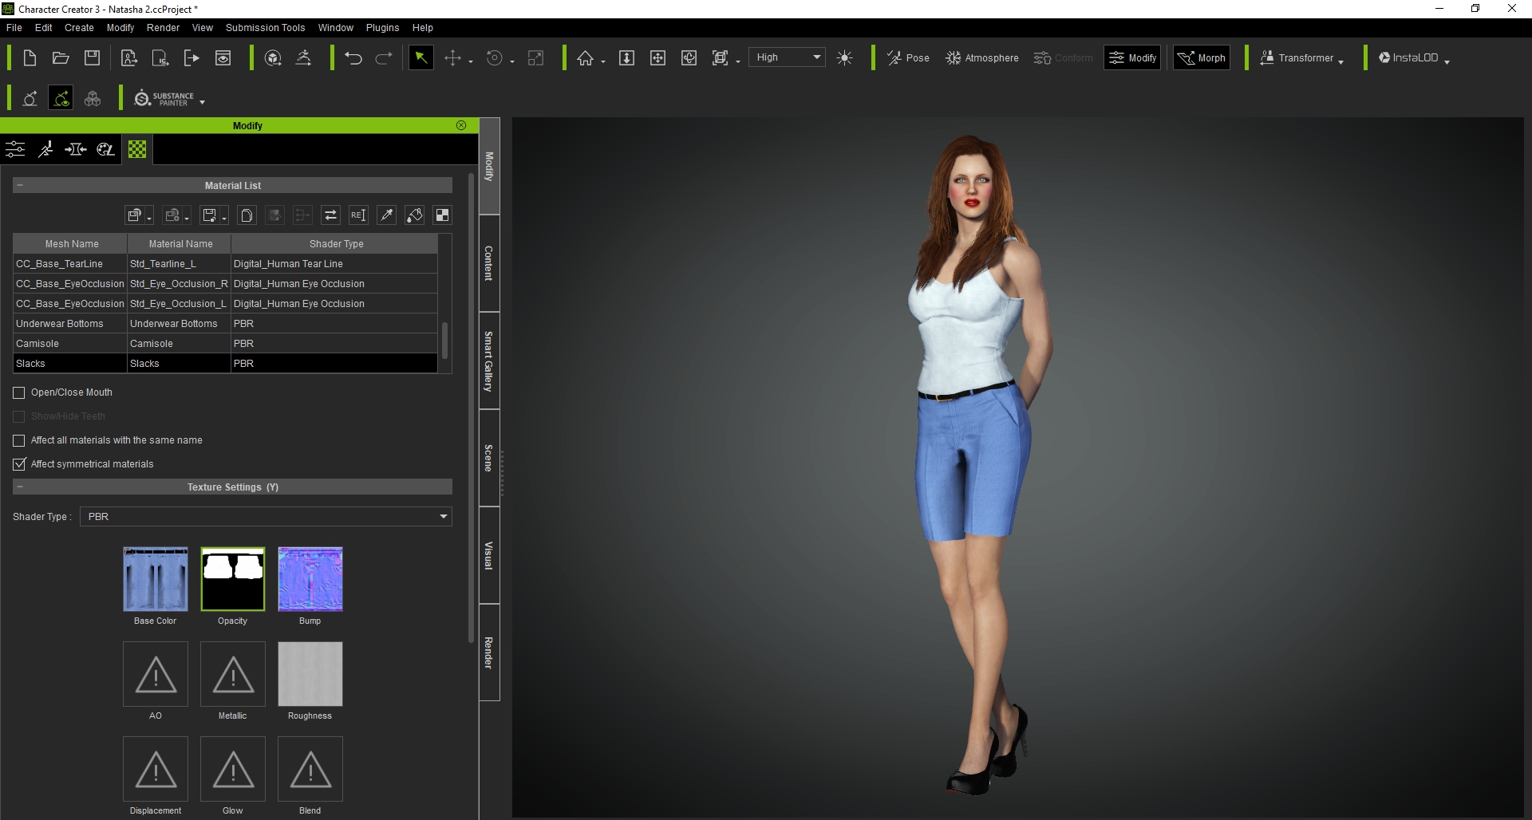Select the Underwear Bottoms material row
This screenshot has height=820, width=1532.
(x=226, y=323)
